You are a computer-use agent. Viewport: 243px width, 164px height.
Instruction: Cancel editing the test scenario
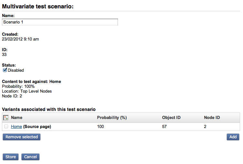click(30, 157)
